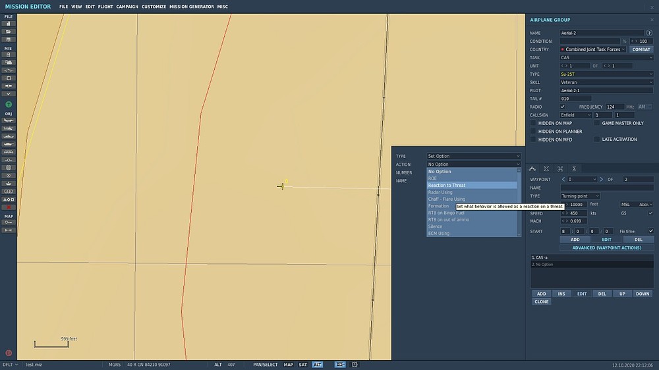Click the icon right of the status bar ruler
The height and width of the screenshot is (370, 659).
pyautogui.click(x=355, y=365)
